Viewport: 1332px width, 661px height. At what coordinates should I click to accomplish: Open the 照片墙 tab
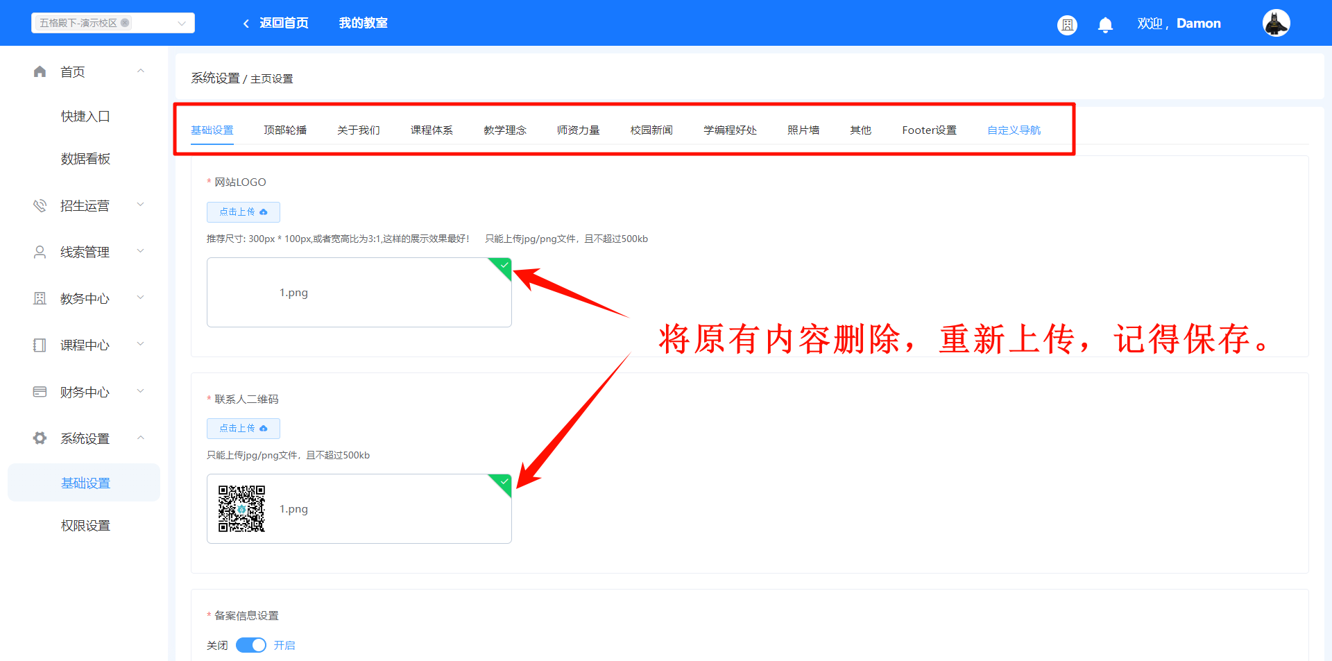click(x=803, y=130)
